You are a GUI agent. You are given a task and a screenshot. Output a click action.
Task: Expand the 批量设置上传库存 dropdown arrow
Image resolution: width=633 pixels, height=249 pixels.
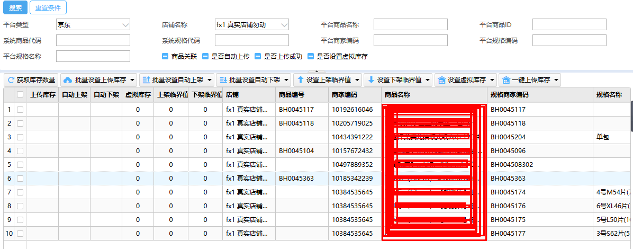[132, 80]
